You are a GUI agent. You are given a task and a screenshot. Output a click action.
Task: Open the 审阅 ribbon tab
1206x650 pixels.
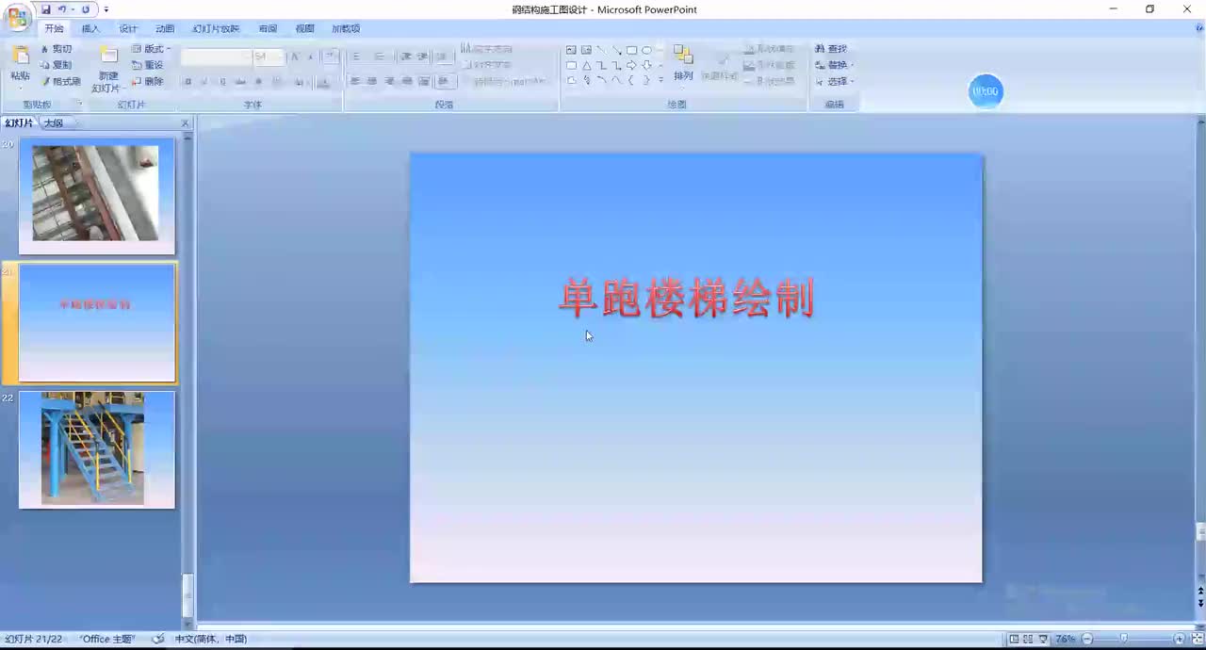click(x=269, y=29)
